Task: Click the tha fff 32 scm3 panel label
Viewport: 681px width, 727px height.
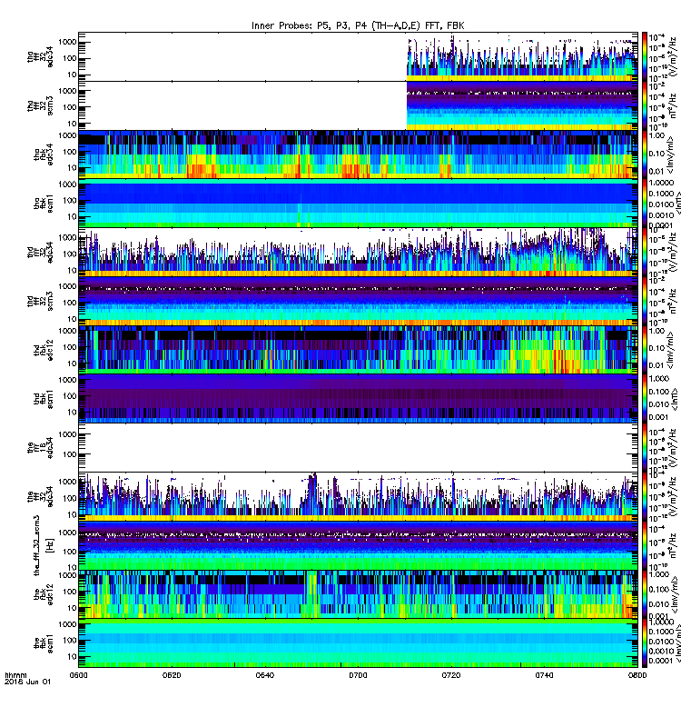Action: pyautogui.click(x=40, y=105)
